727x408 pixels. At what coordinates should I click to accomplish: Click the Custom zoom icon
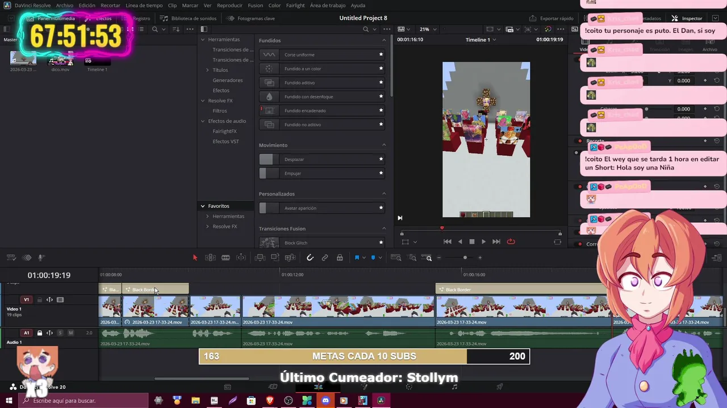[428, 258]
